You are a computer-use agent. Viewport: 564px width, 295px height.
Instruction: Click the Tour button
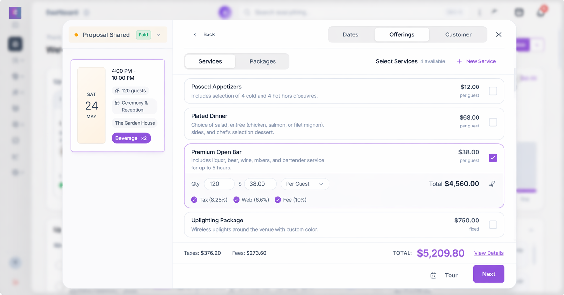coord(444,275)
